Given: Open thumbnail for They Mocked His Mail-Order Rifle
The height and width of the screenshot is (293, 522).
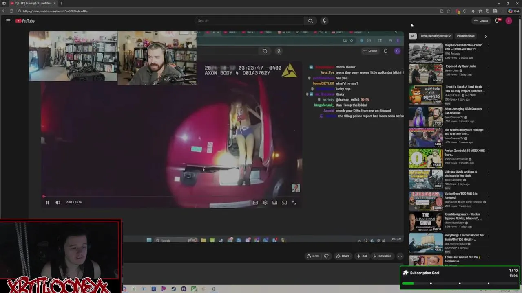Looking at the screenshot, I should [425, 52].
